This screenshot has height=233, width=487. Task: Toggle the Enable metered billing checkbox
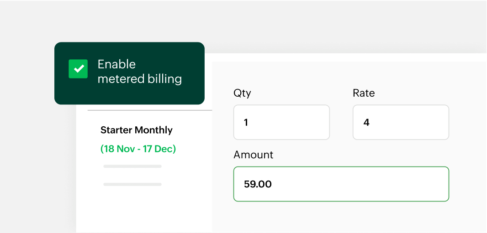[78, 69]
